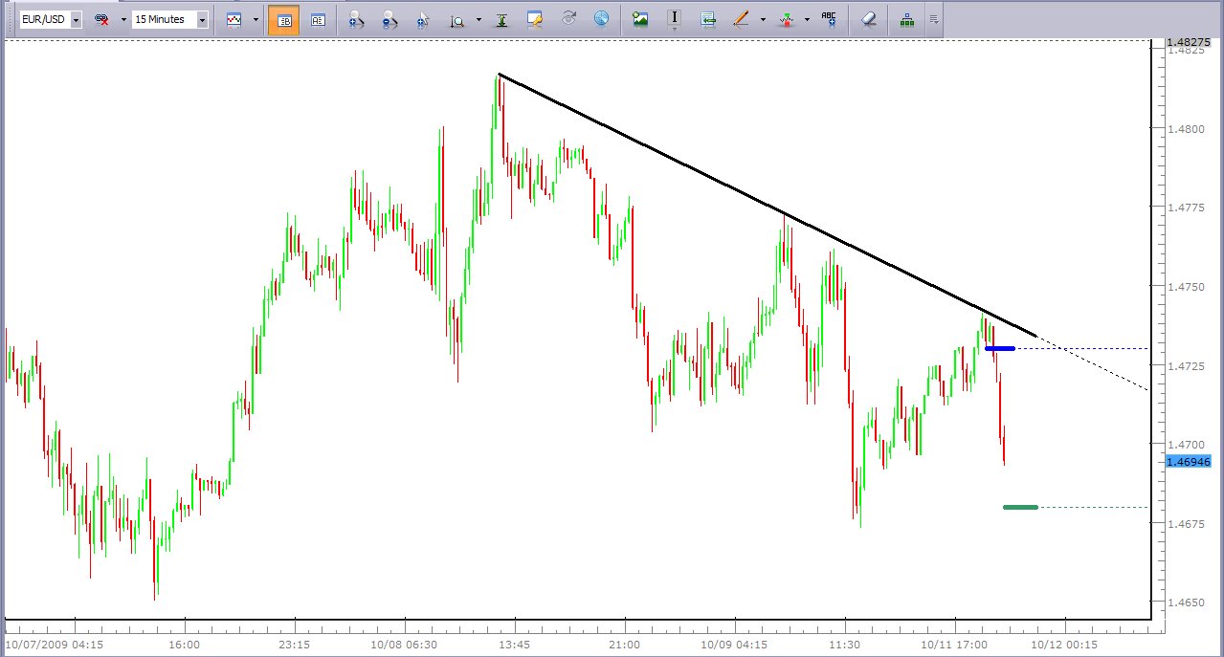Screen dimensions: 1224x657
Task: Click the current price label 1.46946
Action: click(x=1189, y=462)
